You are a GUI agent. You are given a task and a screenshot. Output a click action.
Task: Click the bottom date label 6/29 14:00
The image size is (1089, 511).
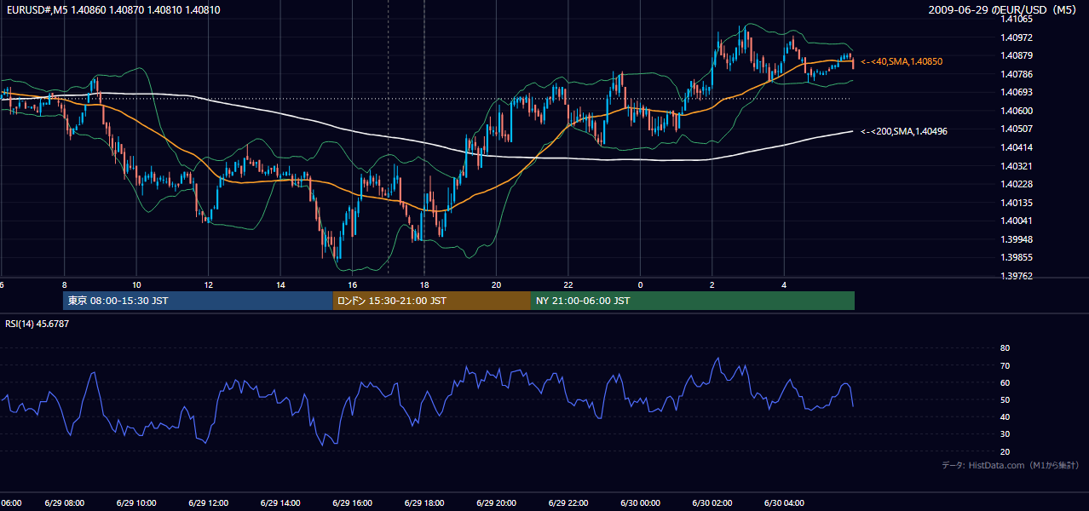[x=280, y=502]
